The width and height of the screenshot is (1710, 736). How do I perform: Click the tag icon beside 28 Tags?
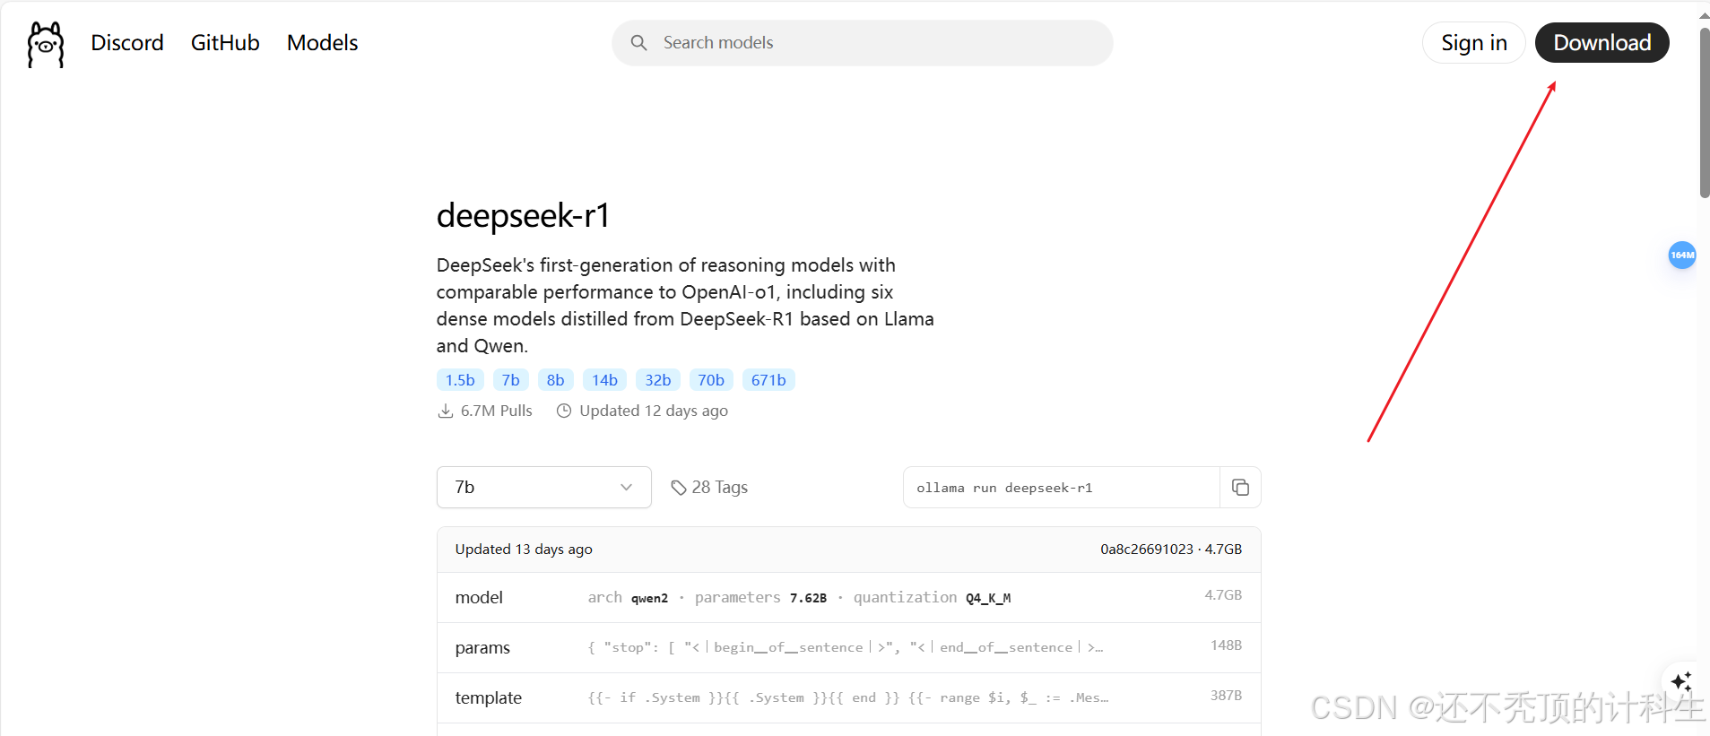point(679,488)
